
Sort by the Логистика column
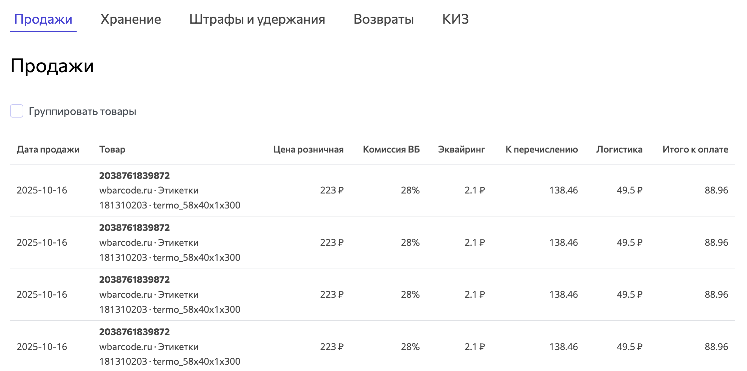619,149
